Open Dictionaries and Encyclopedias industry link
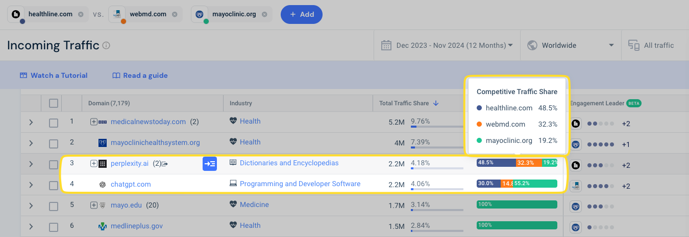 [x=289, y=163]
